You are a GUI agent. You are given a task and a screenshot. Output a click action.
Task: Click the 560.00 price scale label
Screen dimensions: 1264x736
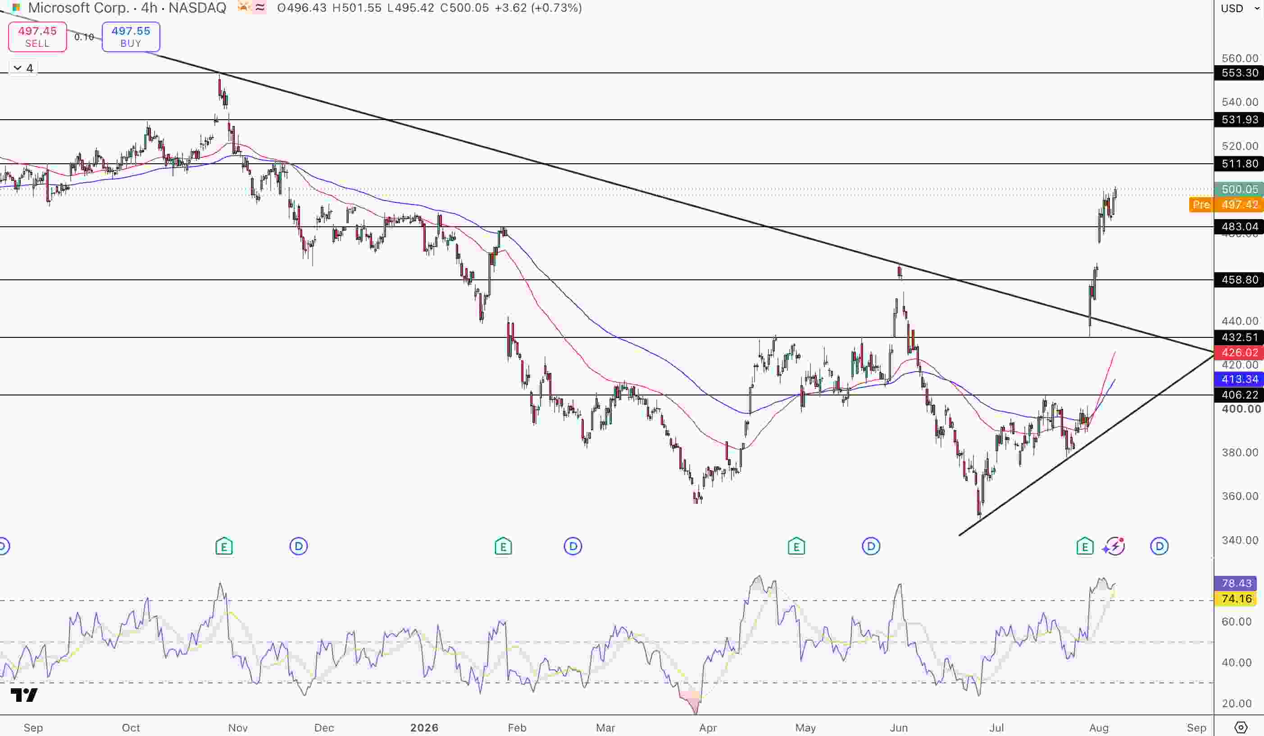(1239, 58)
